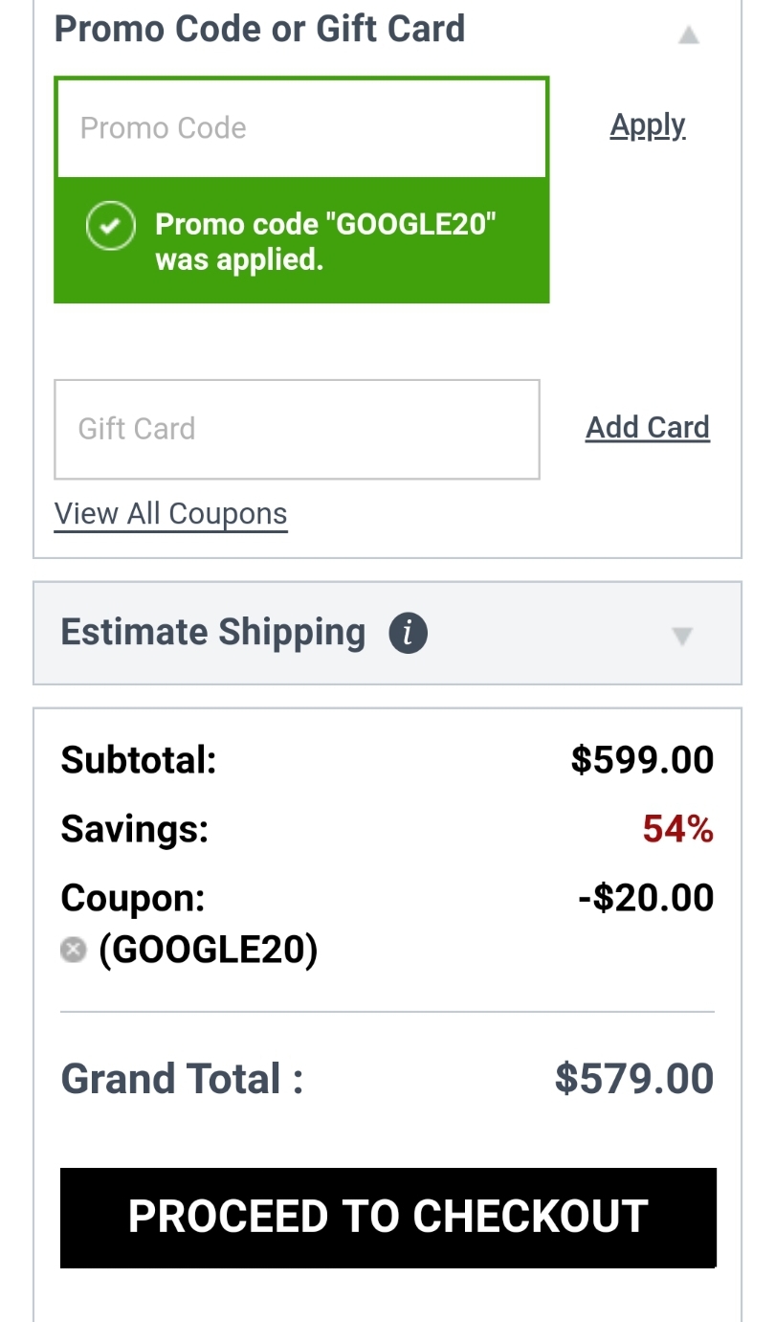
Task: Collapse Promo Code section with up triangle
Action: (688, 35)
